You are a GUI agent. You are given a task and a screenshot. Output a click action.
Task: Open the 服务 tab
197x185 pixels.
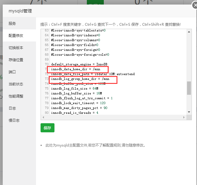pos(19,24)
